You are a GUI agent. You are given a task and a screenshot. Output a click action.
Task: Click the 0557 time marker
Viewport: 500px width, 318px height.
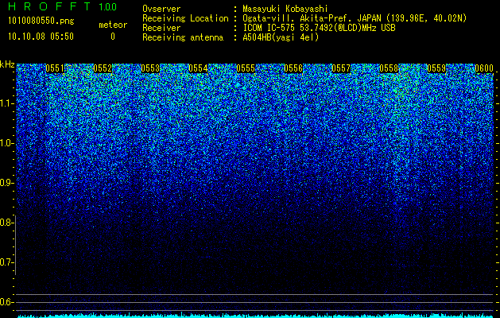(x=341, y=68)
